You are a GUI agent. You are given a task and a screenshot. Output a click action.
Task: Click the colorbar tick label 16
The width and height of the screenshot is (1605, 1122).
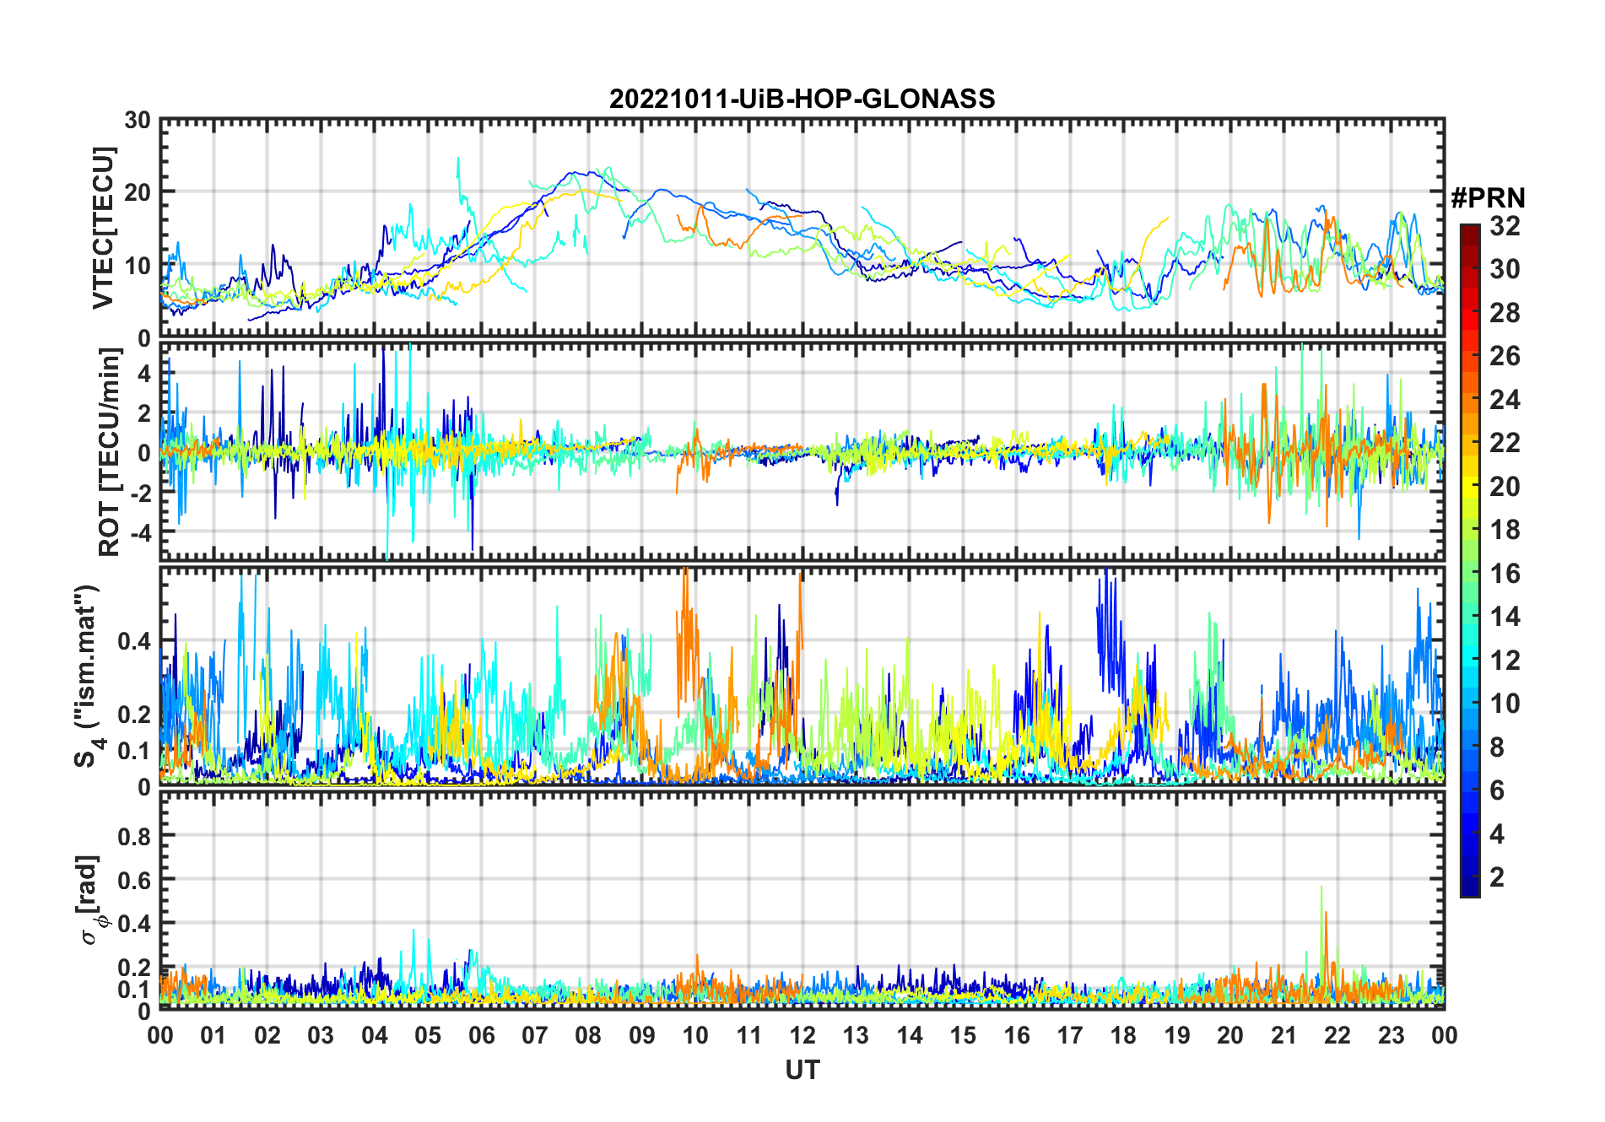(1505, 574)
